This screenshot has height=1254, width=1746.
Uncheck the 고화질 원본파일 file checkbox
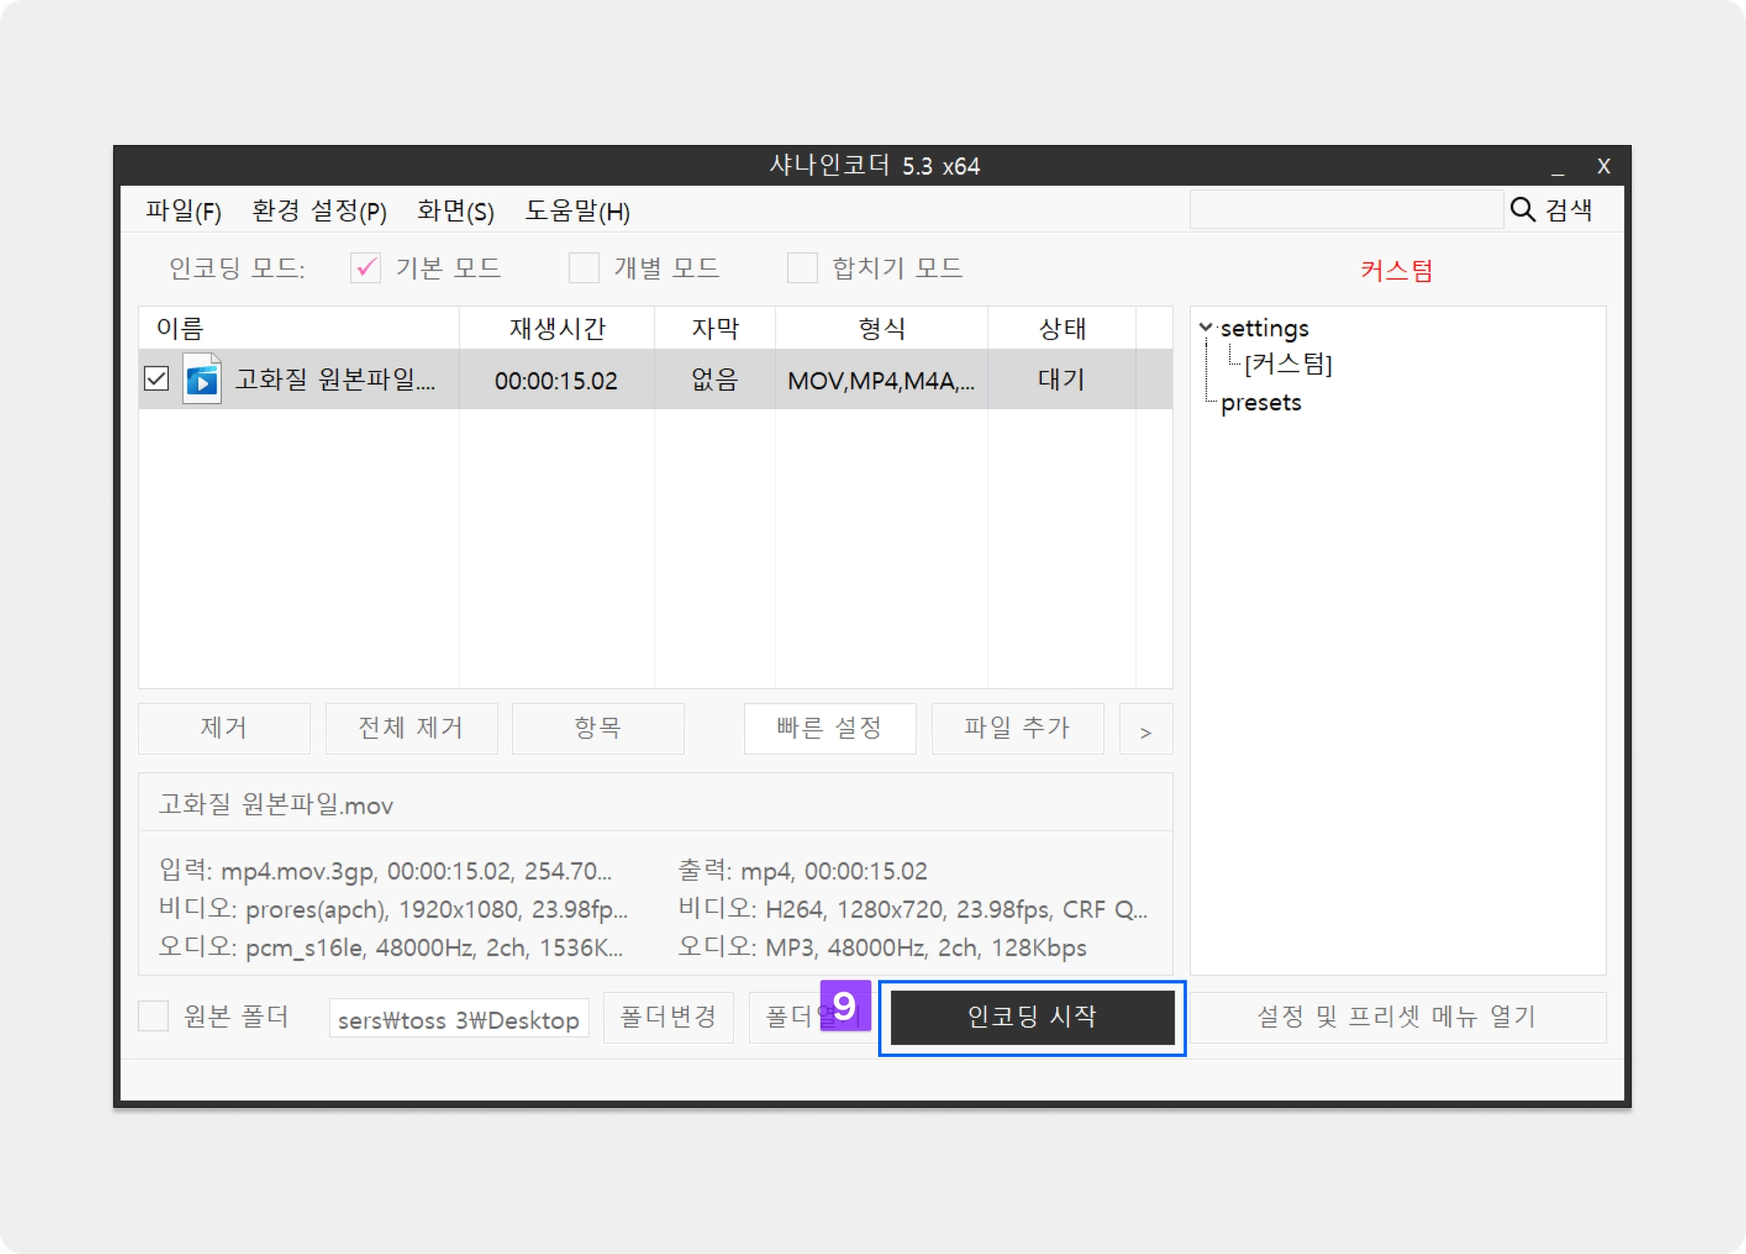pyautogui.click(x=157, y=379)
